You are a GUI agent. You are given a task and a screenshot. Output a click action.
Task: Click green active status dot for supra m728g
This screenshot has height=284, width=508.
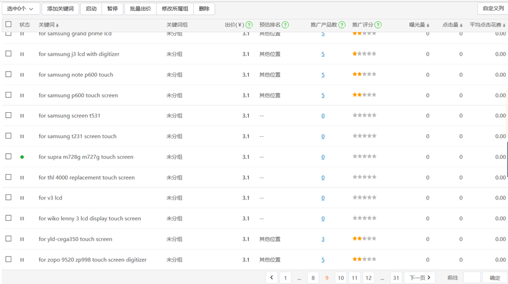tap(22, 157)
